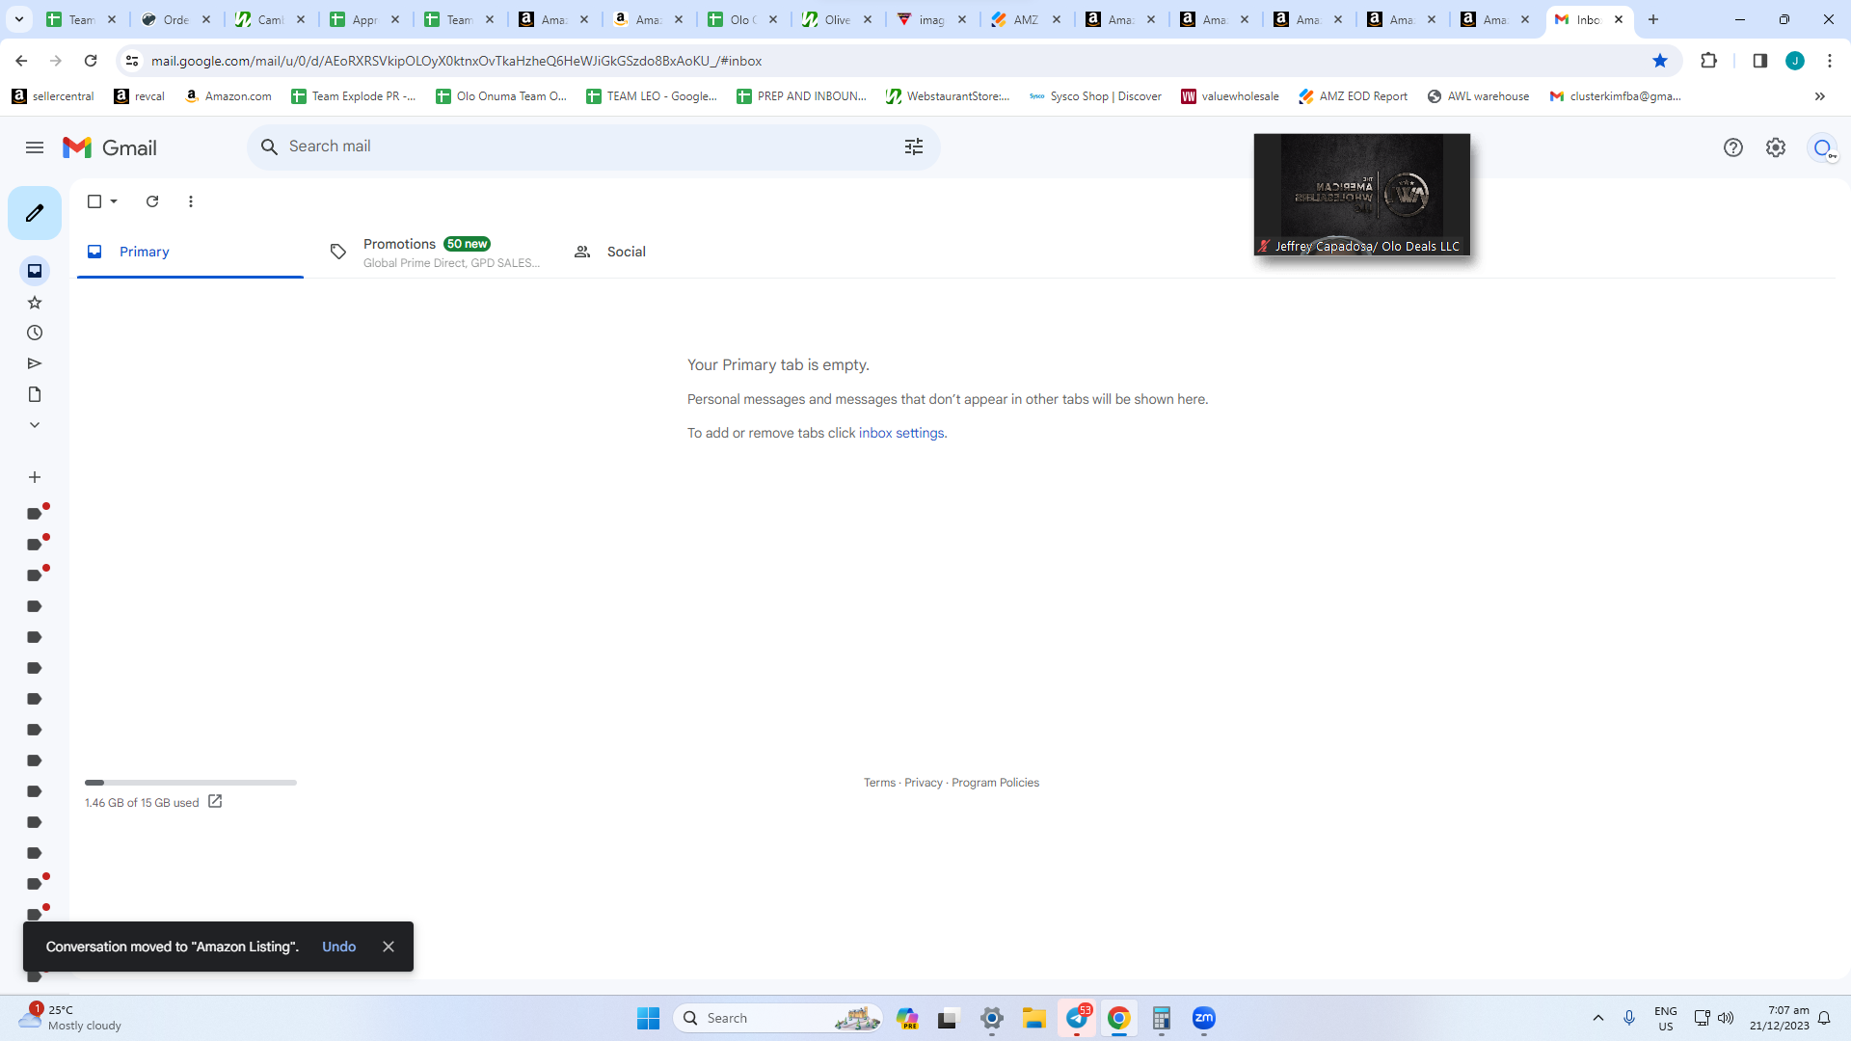Open the Privacy link
1851x1041 pixels.
click(x=924, y=783)
